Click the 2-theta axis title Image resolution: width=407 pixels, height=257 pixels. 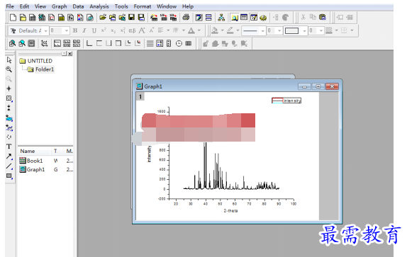pos(230,211)
